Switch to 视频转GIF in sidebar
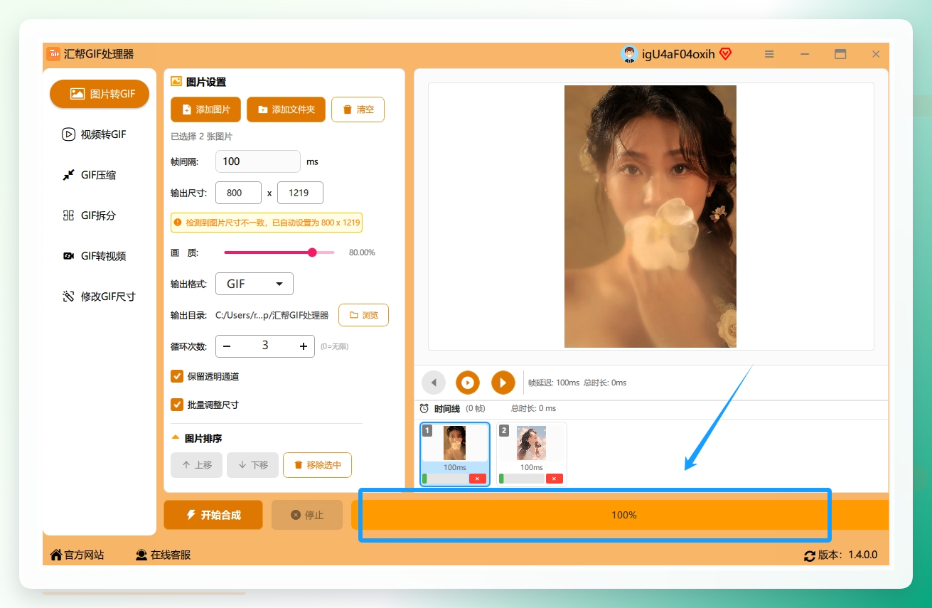932x608 pixels. tap(100, 134)
